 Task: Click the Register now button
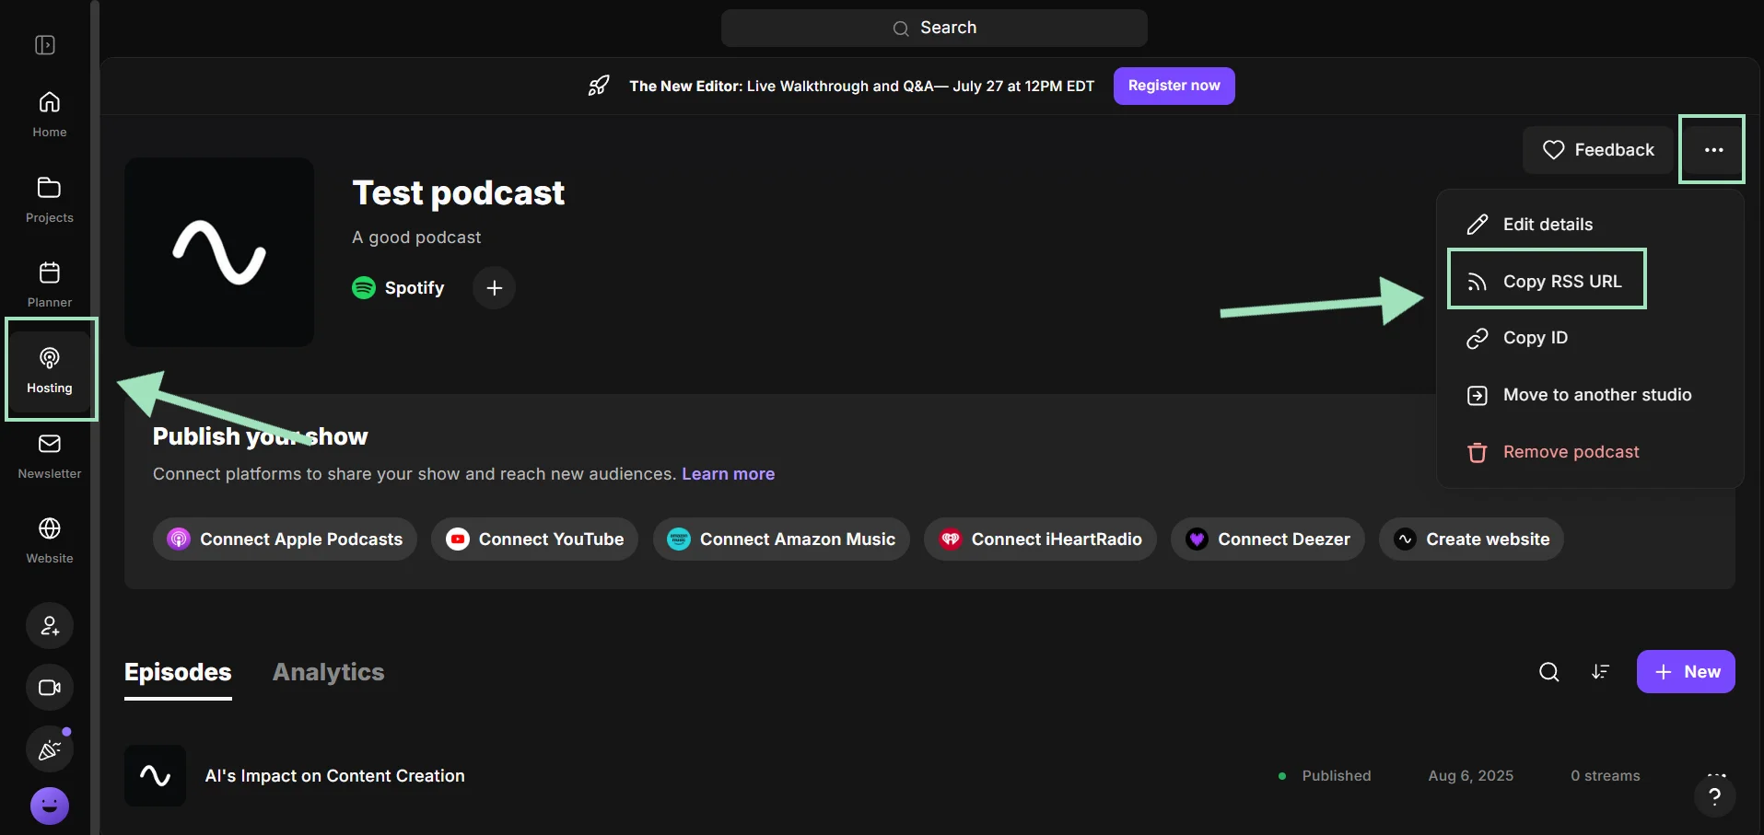pos(1174,86)
